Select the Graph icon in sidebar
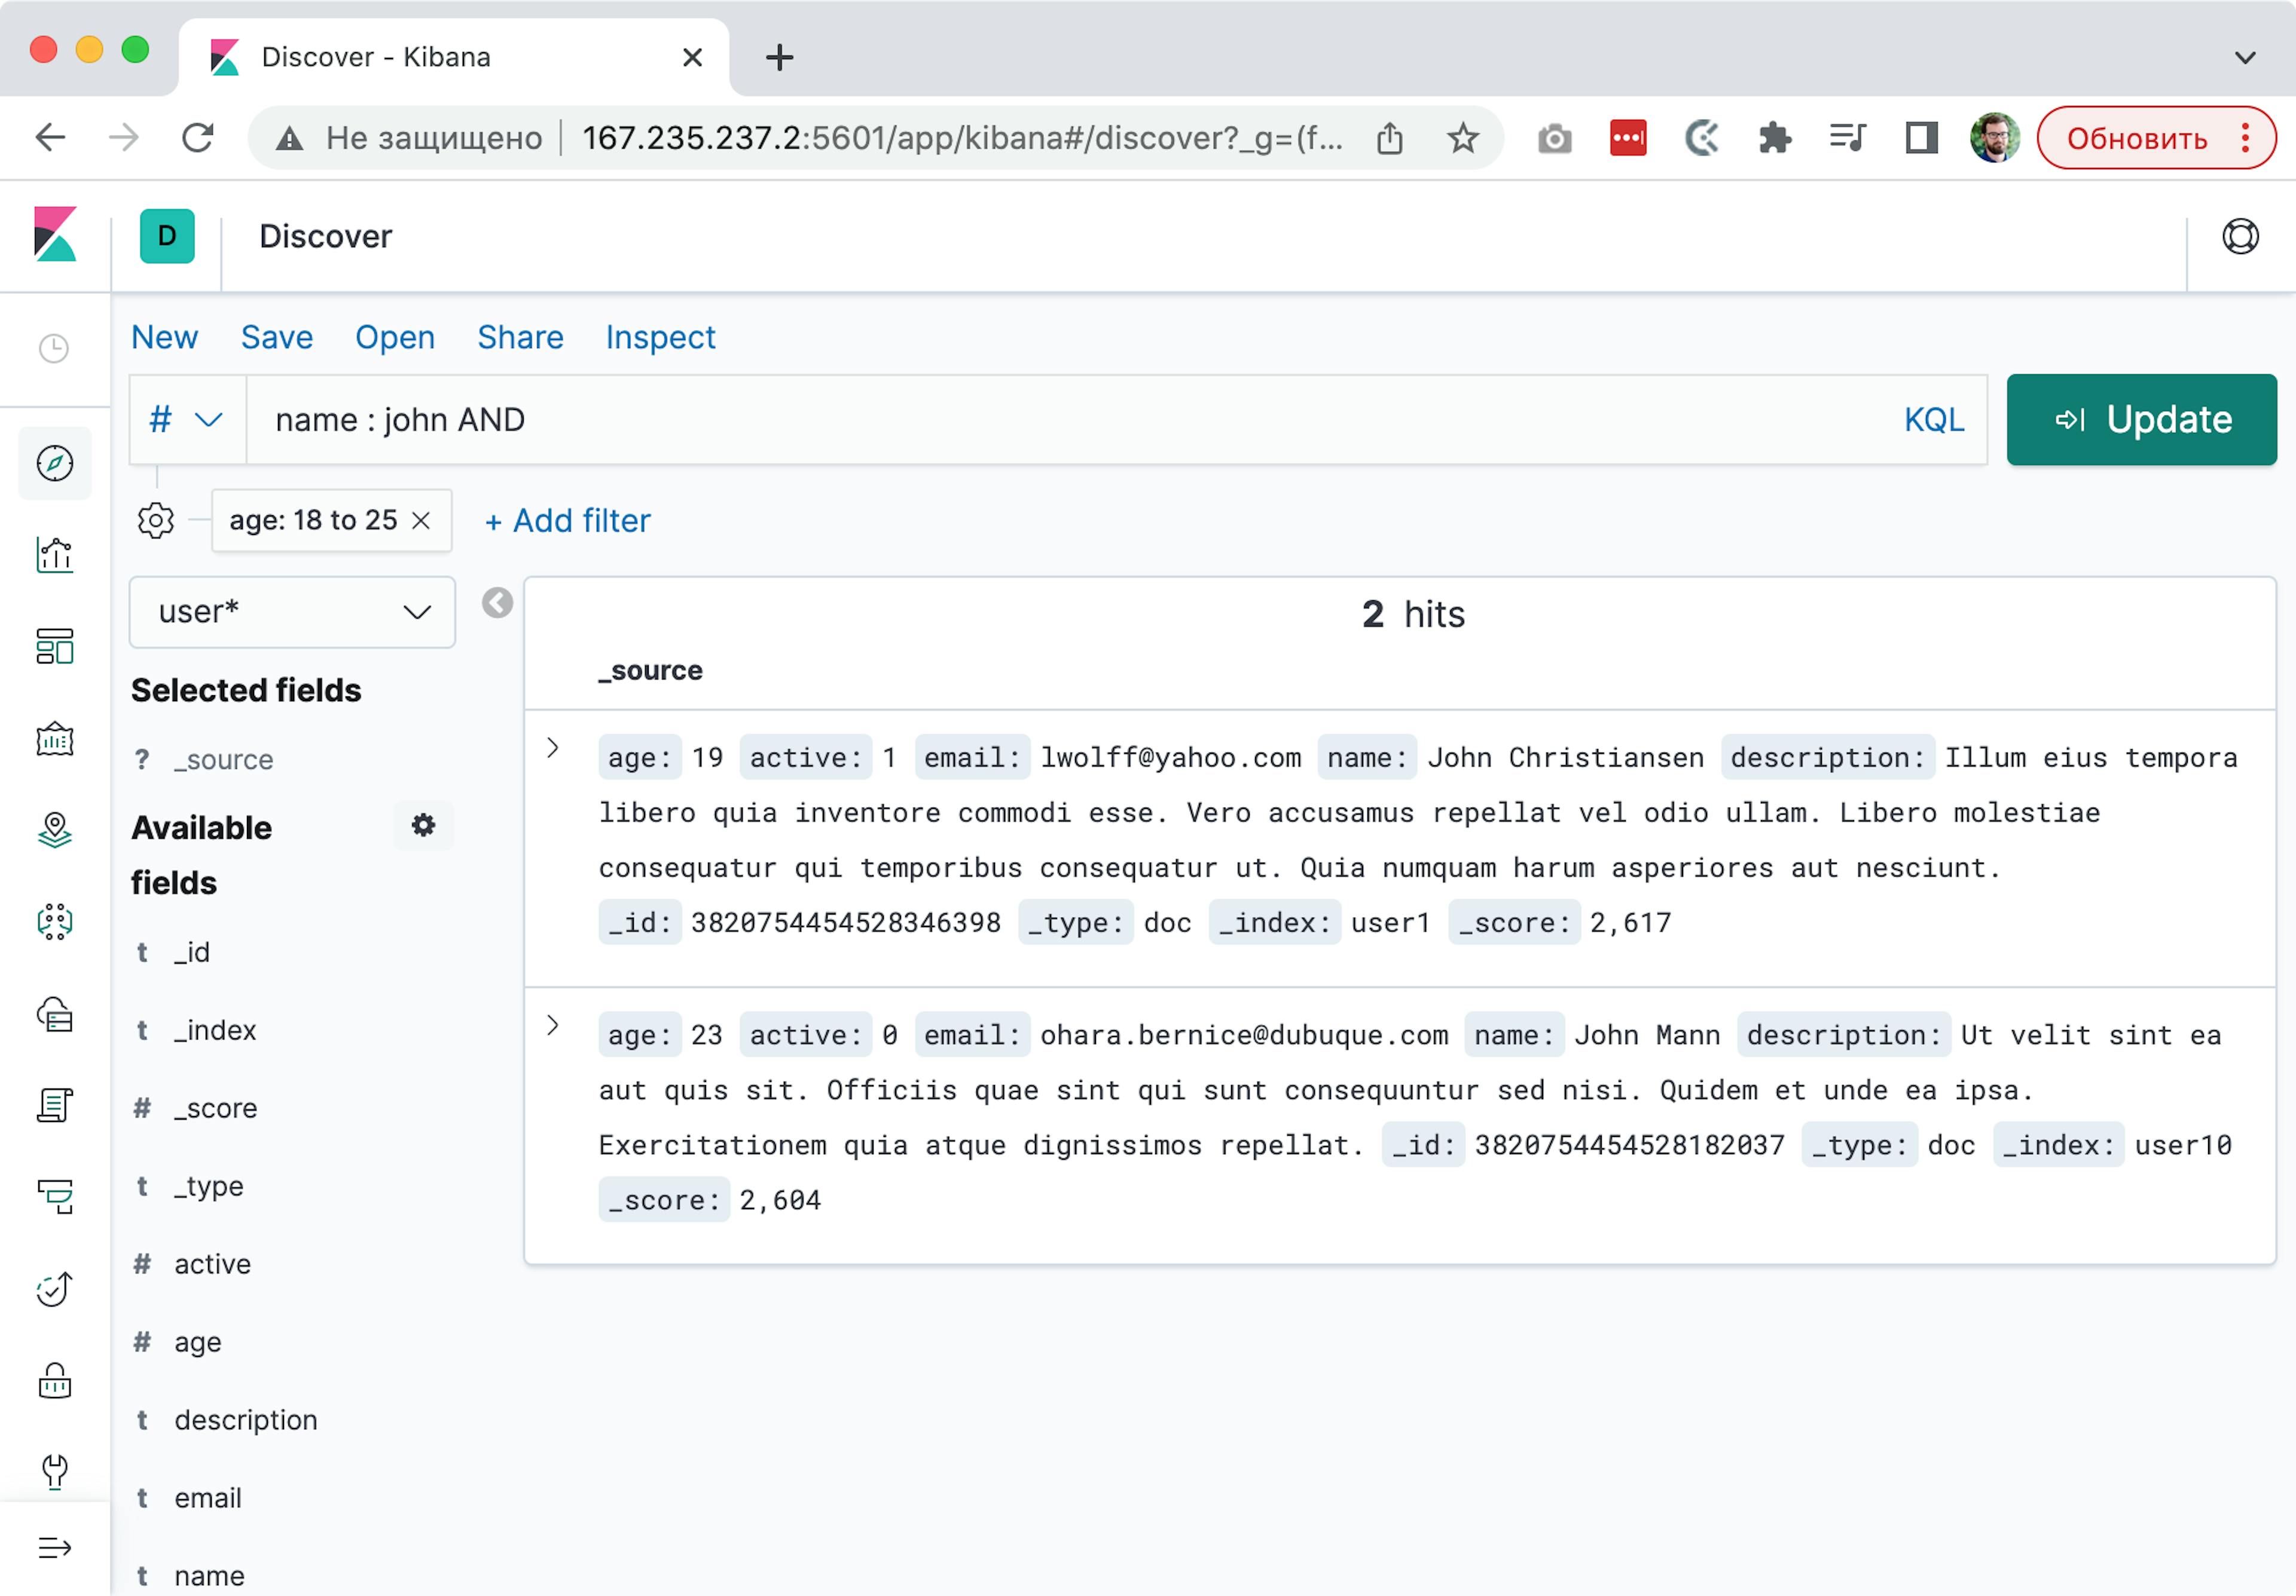The image size is (2296, 1596). [54, 919]
